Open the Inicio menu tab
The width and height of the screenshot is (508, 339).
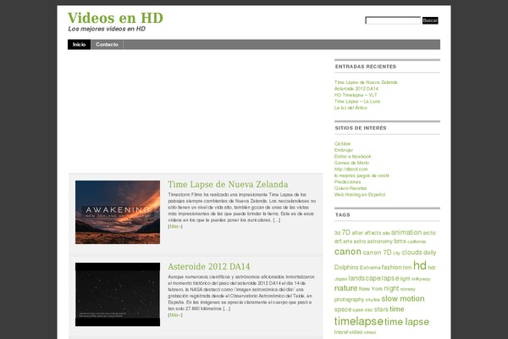[79, 44]
